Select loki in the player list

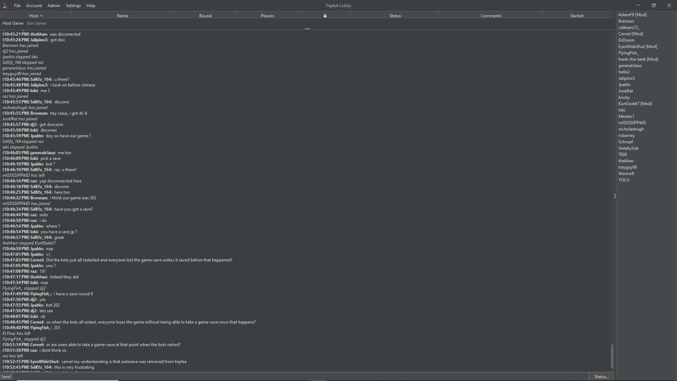[x=622, y=110]
